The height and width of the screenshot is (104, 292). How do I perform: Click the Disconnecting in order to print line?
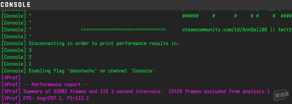pos(90,43)
